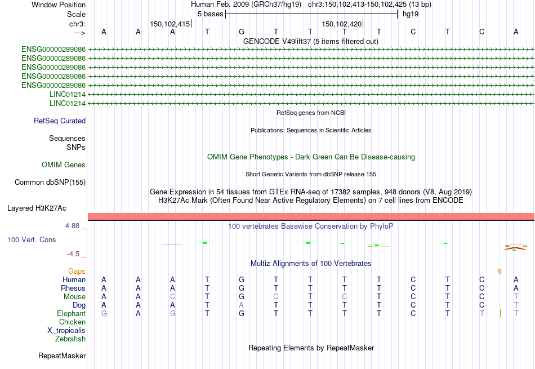The height and width of the screenshot is (369, 535).
Task: Click the Window Position label
Action: click(59, 5)
